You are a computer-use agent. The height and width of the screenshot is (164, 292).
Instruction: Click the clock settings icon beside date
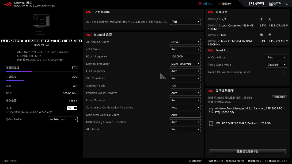click(x=286, y=3)
